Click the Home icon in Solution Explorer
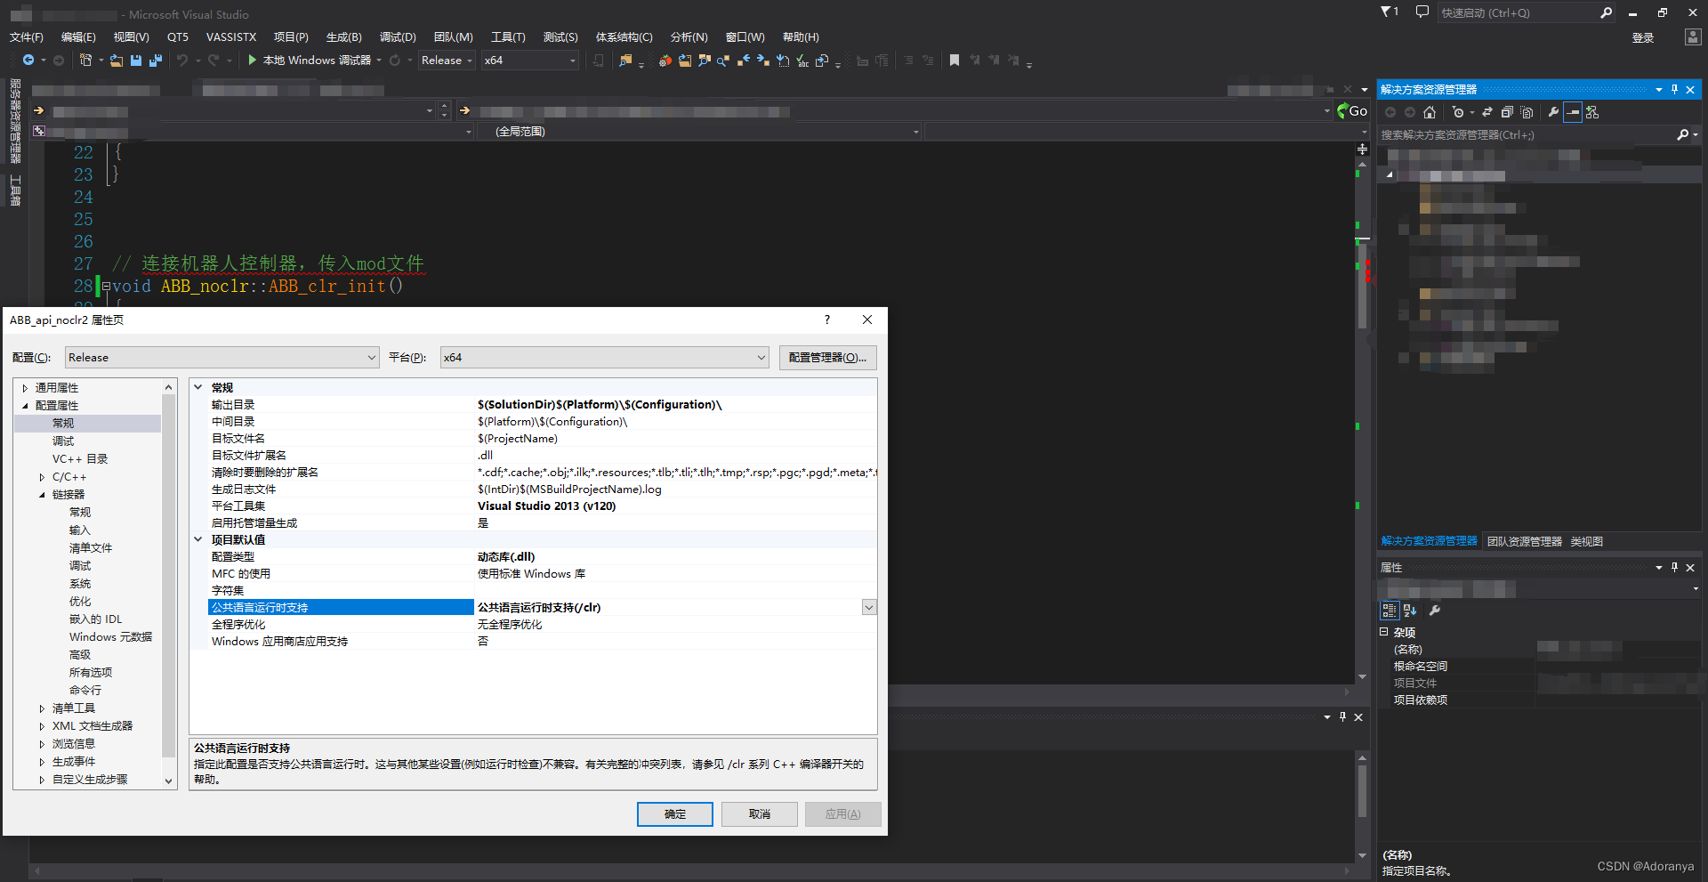The image size is (1708, 882). tap(1430, 111)
